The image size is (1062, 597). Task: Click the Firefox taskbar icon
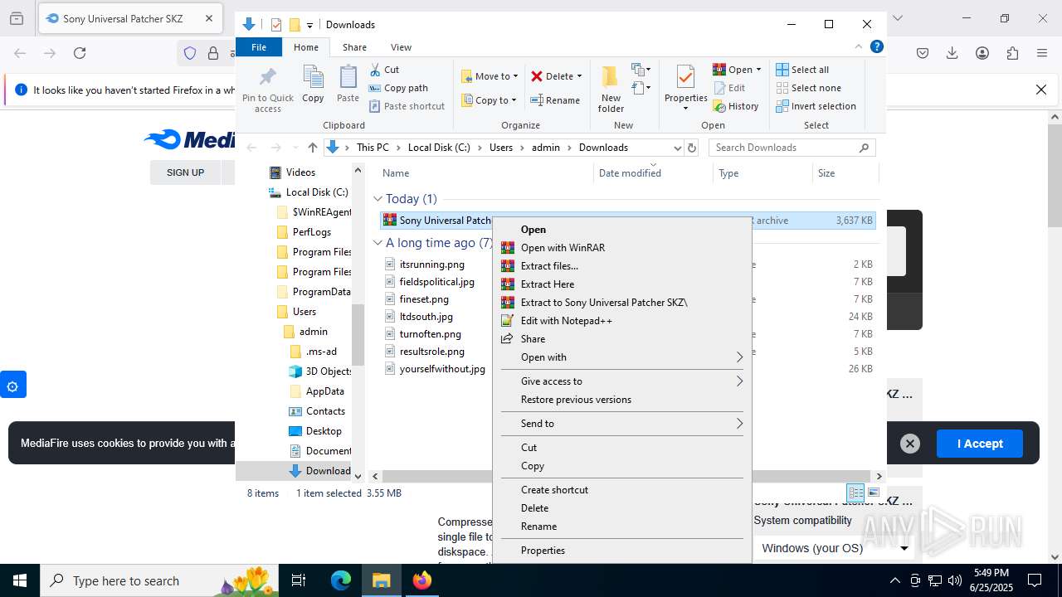tap(422, 580)
